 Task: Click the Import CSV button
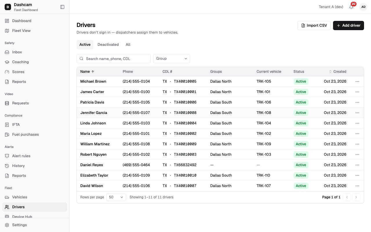(314, 26)
